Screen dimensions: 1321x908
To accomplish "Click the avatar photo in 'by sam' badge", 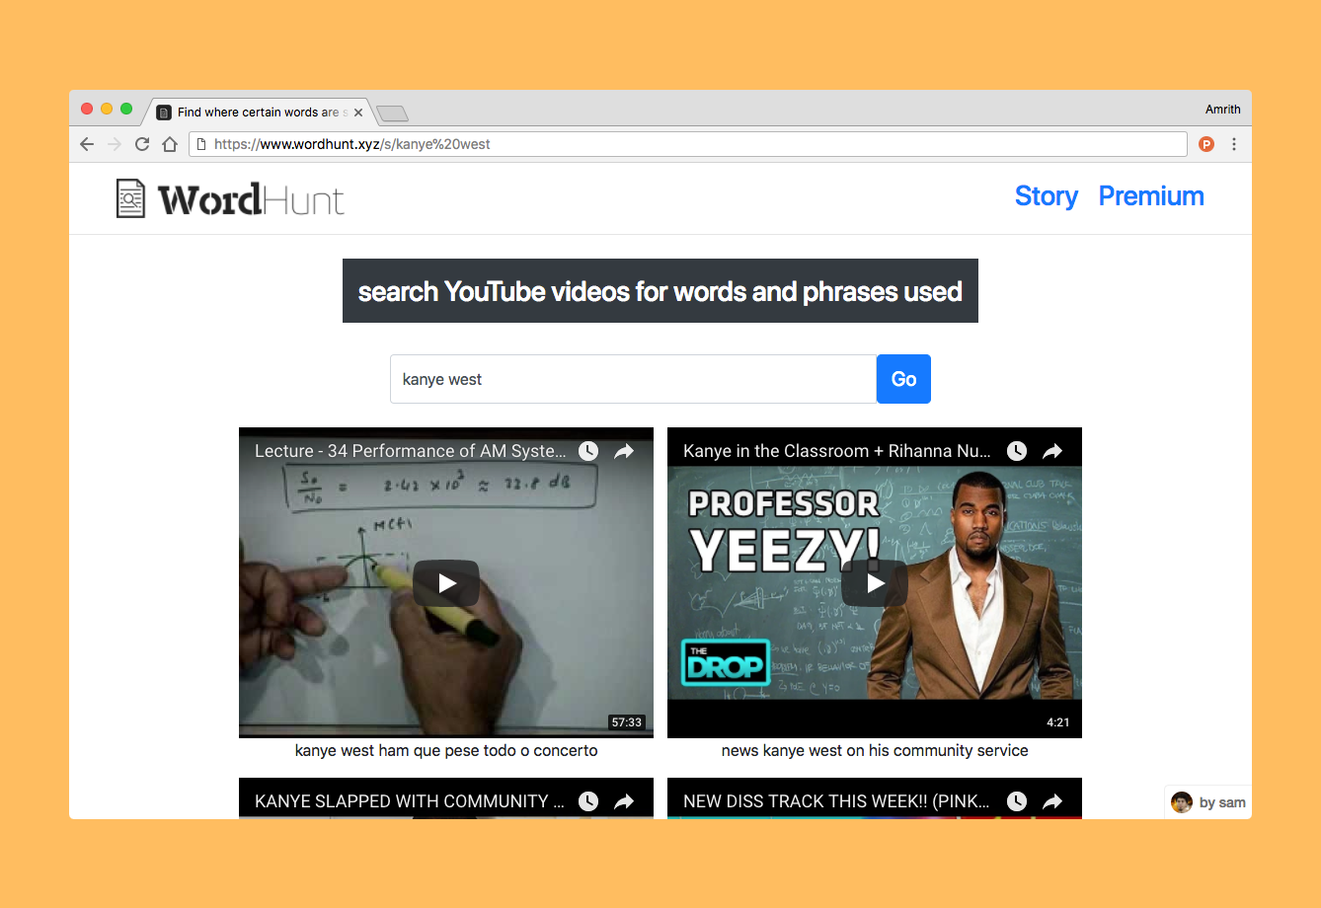I will (1182, 802).
